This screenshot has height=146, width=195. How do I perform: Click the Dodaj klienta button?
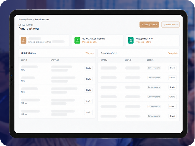point(149,25)
